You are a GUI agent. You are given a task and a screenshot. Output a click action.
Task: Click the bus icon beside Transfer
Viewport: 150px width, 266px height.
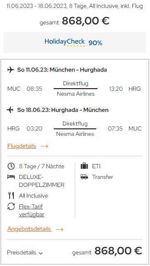point(84,177)
